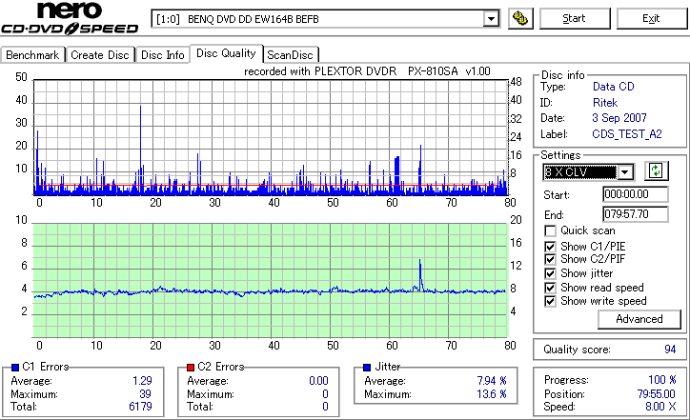Viewport: 690px width, 420px height.
Task: Click the Start time field 000:00.00
Action: coord(635,194)
